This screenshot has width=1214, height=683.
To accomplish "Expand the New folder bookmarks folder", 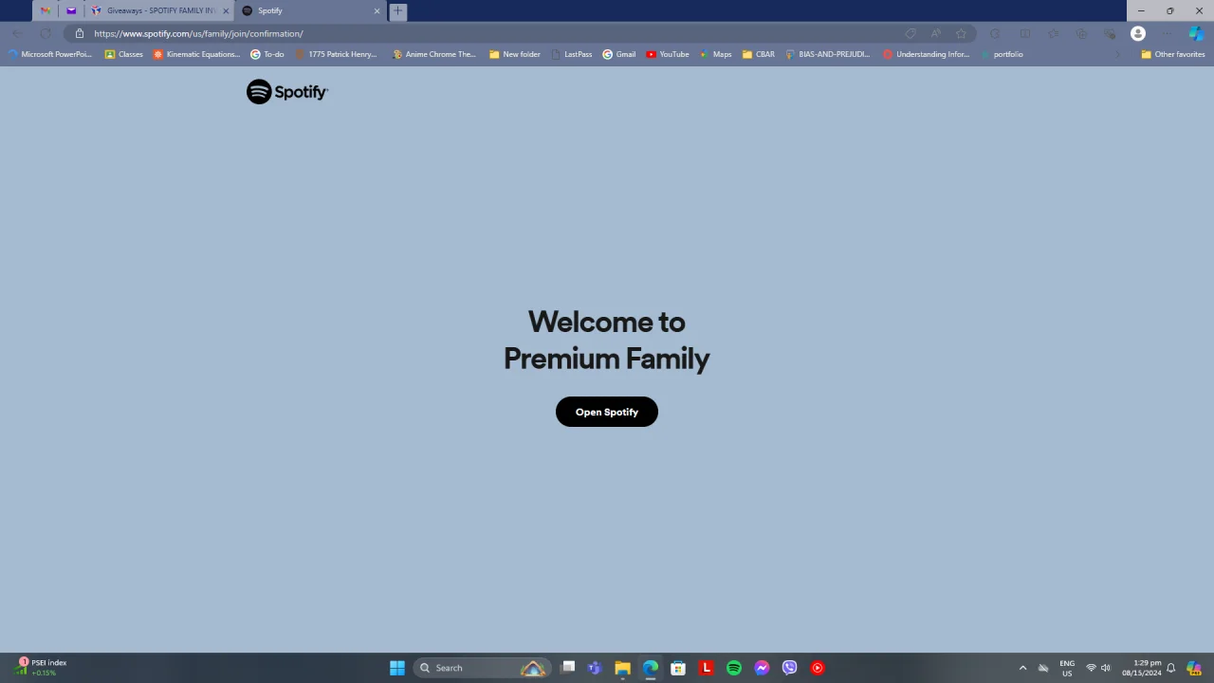I will pos(515,54).
